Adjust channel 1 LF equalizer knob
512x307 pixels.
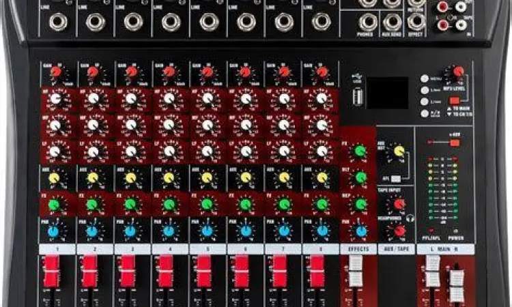55,151
